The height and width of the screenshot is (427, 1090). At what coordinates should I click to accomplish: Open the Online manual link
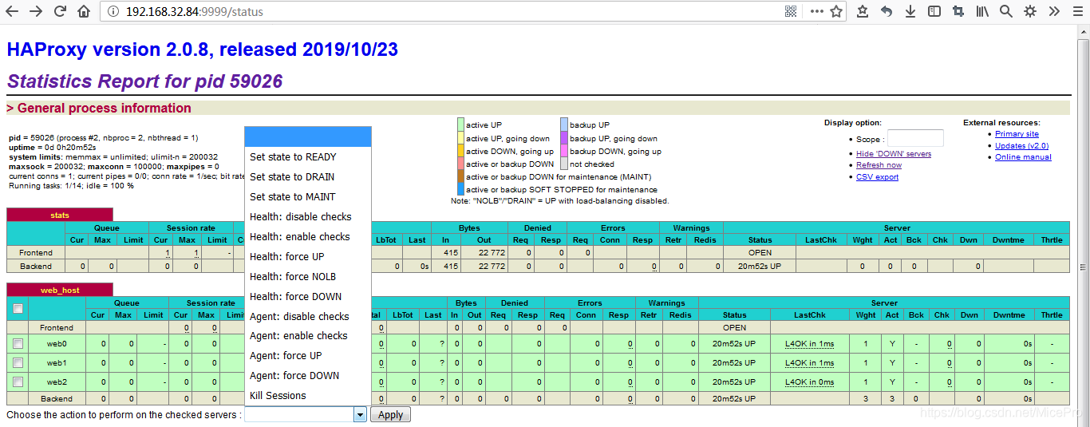[1023, 157]
